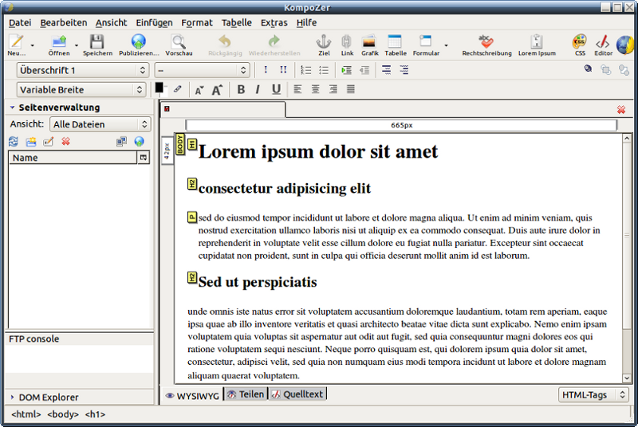Align text left
The height and width of the screenshot is (427, 638).
point(297,89)
